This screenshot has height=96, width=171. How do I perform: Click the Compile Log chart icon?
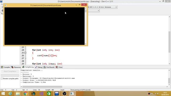[x=23, y=67]
